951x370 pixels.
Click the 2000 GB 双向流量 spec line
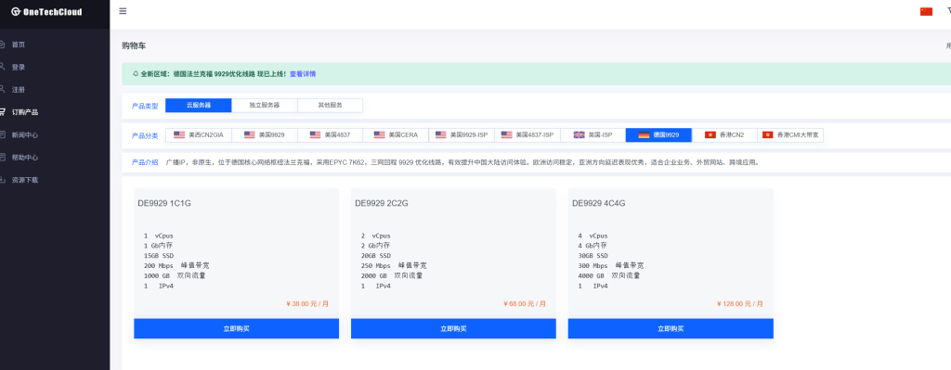click(392, 275)
